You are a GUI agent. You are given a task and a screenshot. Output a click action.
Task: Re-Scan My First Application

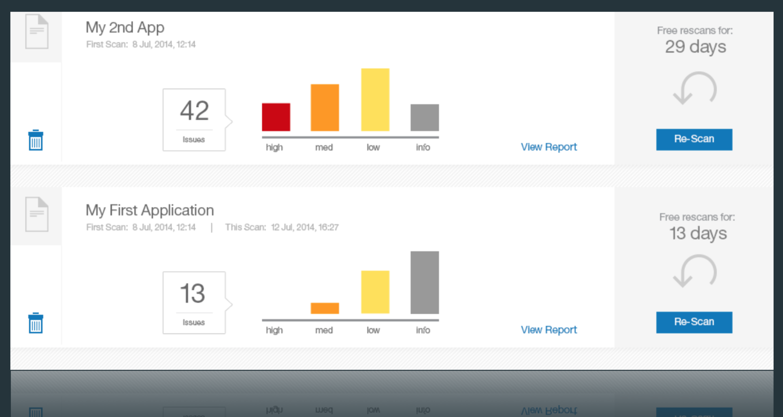[694, 322]
